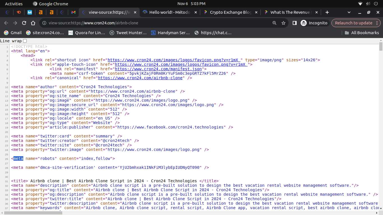Close the Crypto Exchange Blog tab
This screenshot has width=383, height=215.
coord(257,12)
